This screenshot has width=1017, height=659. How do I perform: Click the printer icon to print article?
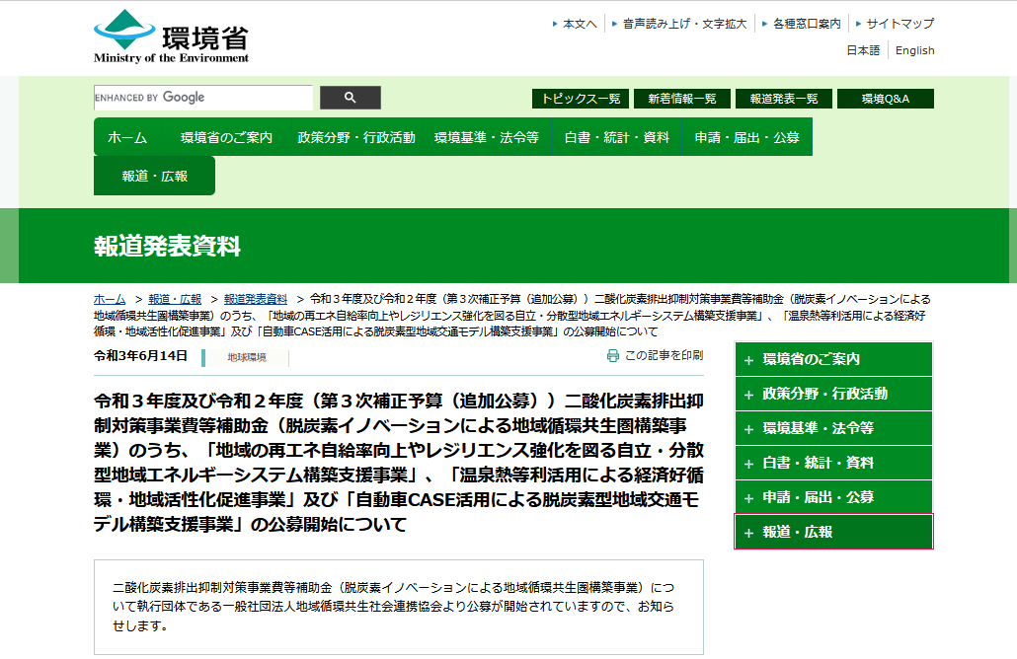click(613, 355)
